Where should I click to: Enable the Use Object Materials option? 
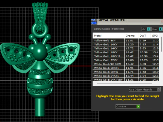159,89
